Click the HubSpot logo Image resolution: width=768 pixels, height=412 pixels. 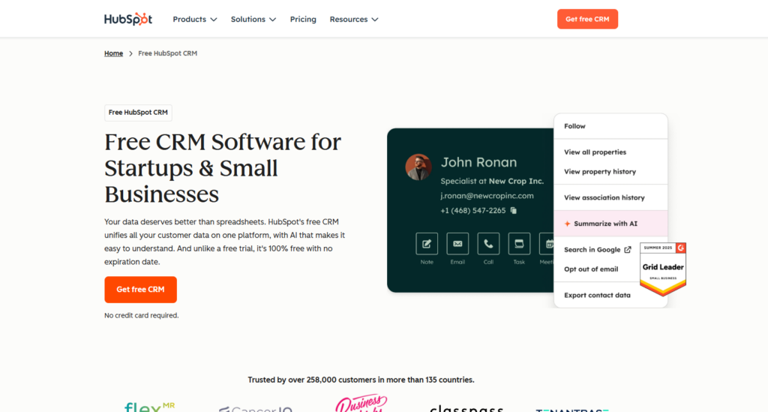point(128,19)
